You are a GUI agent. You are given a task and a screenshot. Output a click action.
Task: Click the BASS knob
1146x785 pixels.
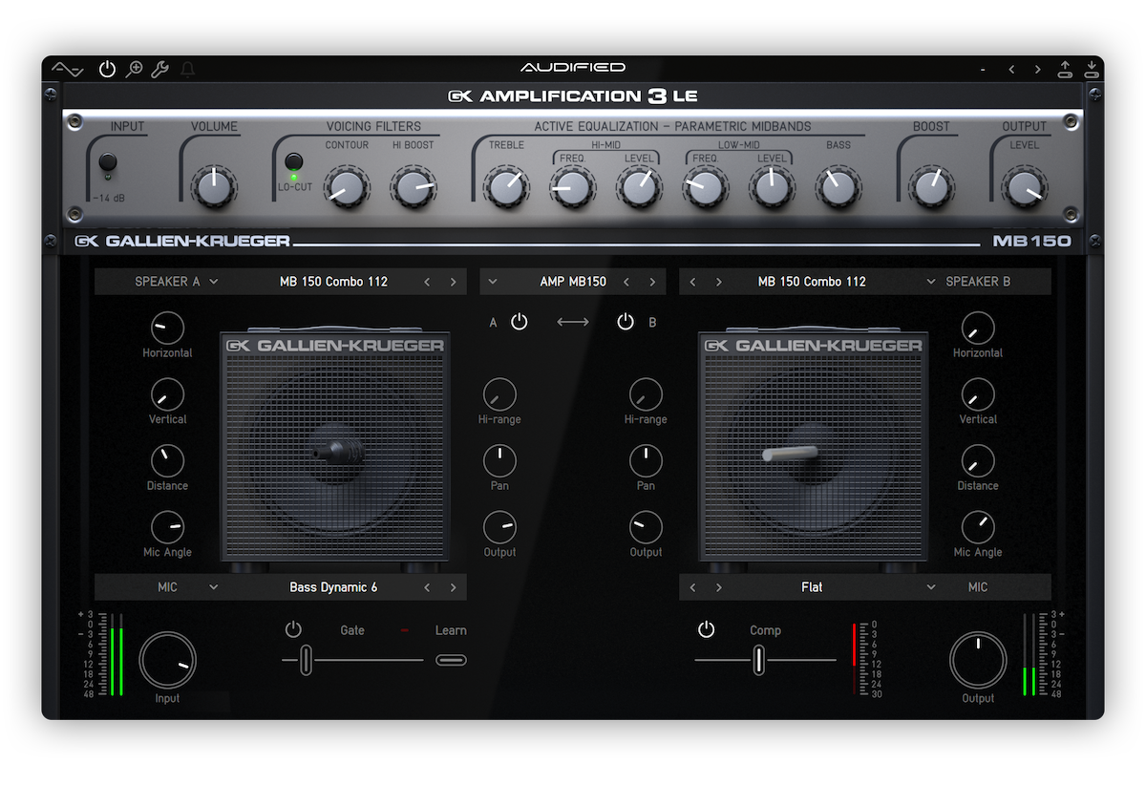tap(838, 186)
